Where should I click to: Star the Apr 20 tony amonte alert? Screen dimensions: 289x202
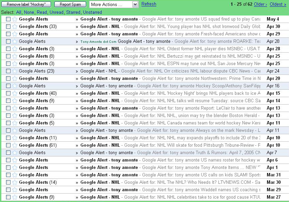pos(15,79)
